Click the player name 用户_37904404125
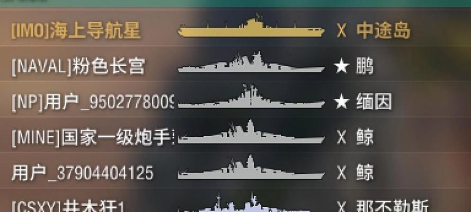The width and height of the screenshot is (471, 212). click(x=83, y=173)
